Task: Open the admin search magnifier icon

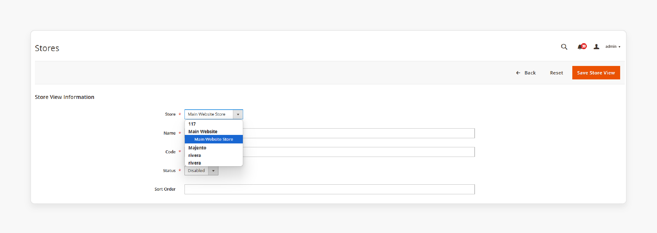Action: 564,47
